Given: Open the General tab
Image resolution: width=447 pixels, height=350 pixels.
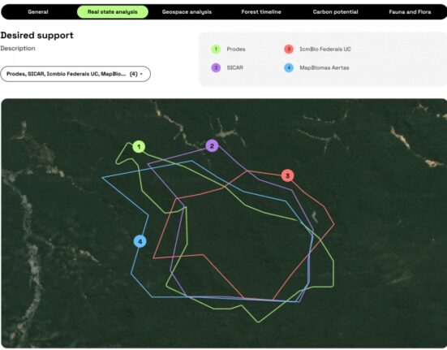Looking at the screenshot, I should (x=38, y=12).
